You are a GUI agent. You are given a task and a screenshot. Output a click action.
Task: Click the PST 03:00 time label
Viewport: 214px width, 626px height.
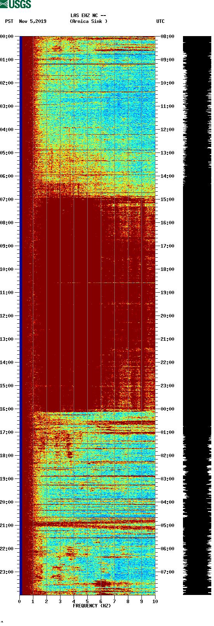tap(7, 106)
